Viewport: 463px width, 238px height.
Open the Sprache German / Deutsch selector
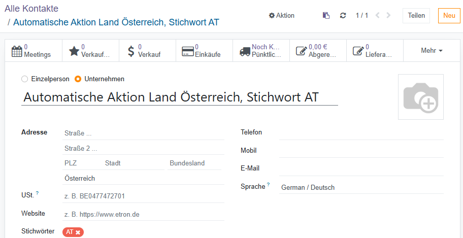(361, 187)
